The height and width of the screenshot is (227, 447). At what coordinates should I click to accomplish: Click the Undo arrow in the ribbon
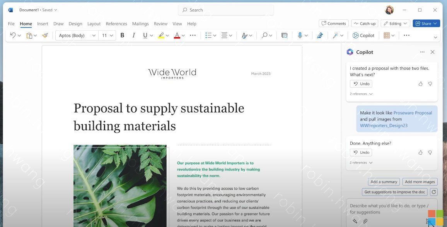tap(13, 35)
